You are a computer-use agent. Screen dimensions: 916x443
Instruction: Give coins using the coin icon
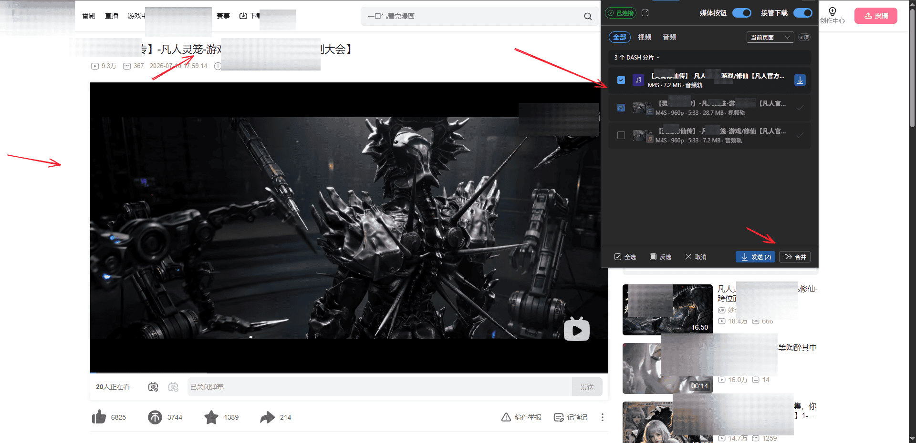click(155, 417)
